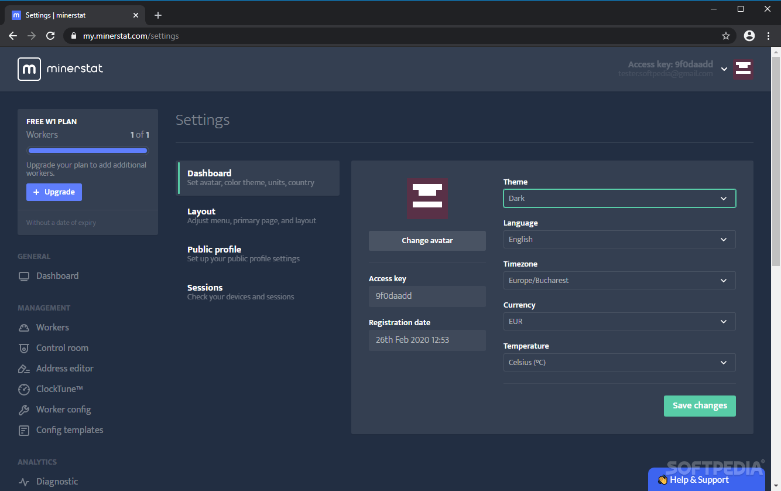Click the Access key field
Image resolution: width=781 pixels, height=491 pixels.
coord(427,296)
